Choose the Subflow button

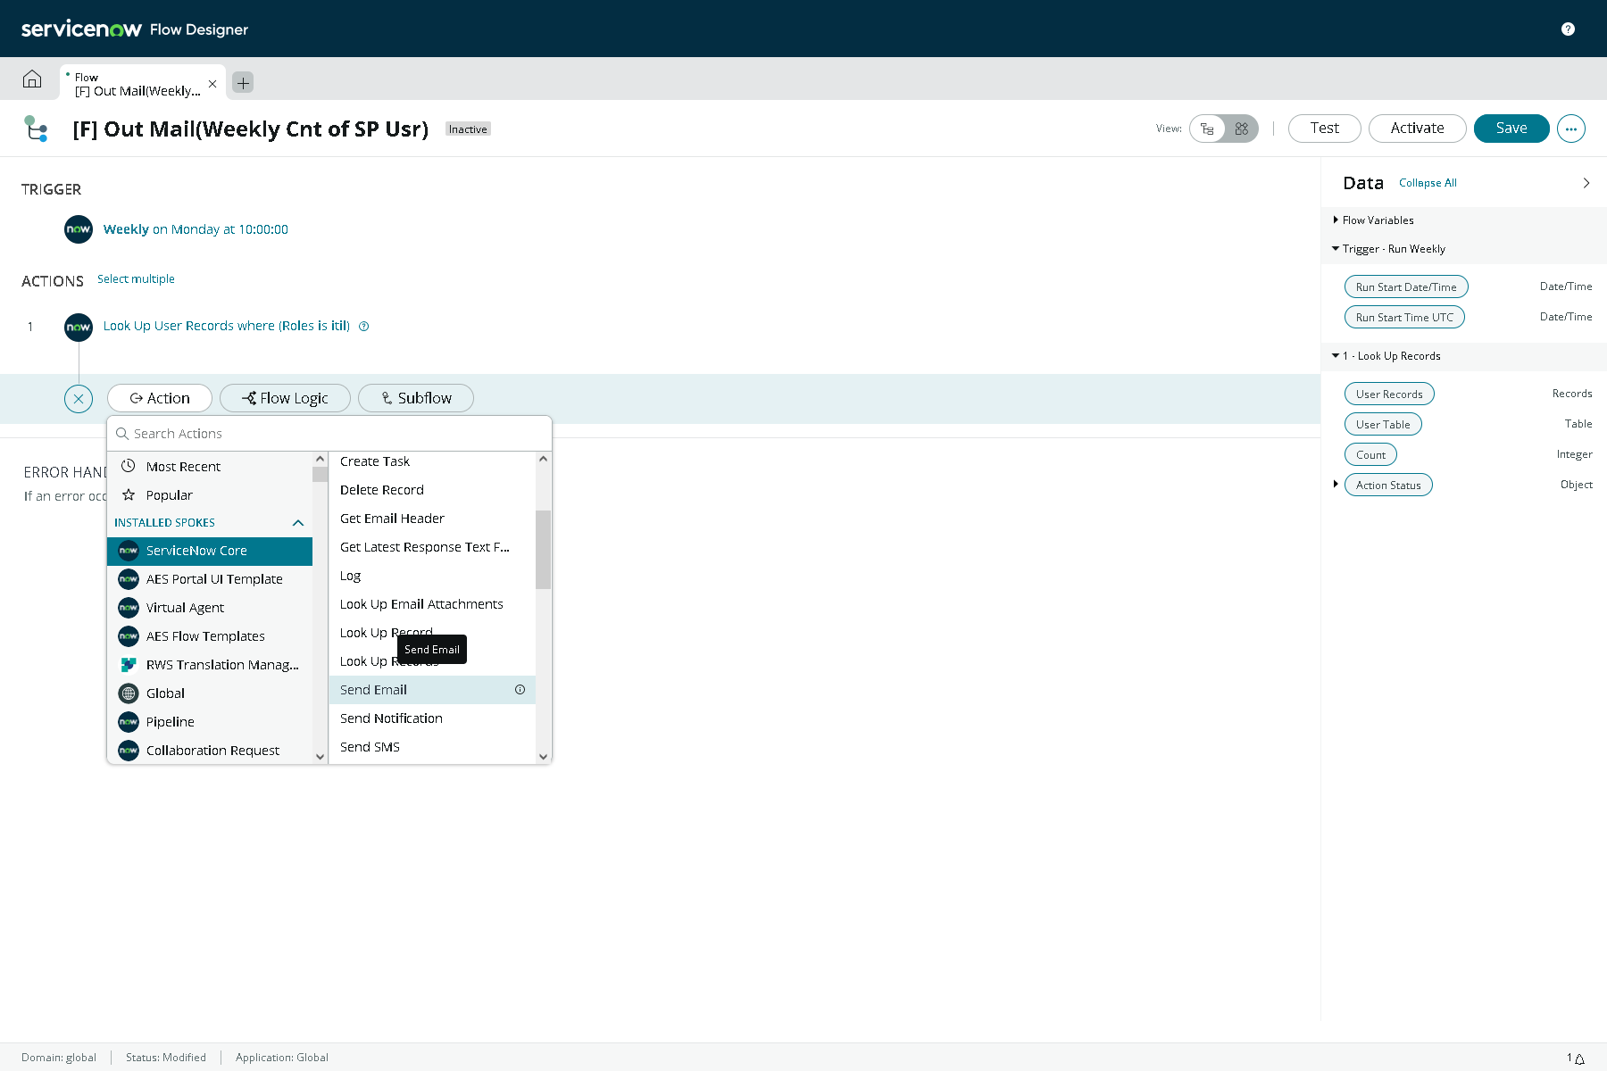pyautogui.click(x=416, y=398)
